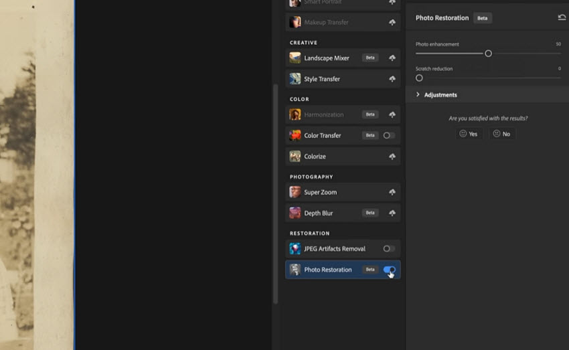Click the Scratch reduction slider handle
The width and height of the screenshot is (569, 350).
[419, 78]
